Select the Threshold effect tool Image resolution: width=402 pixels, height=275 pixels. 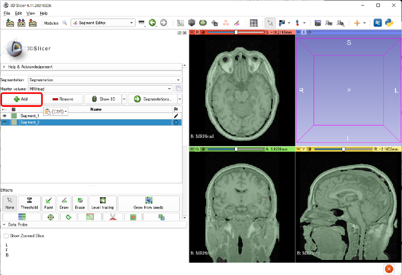click(29, 203)
